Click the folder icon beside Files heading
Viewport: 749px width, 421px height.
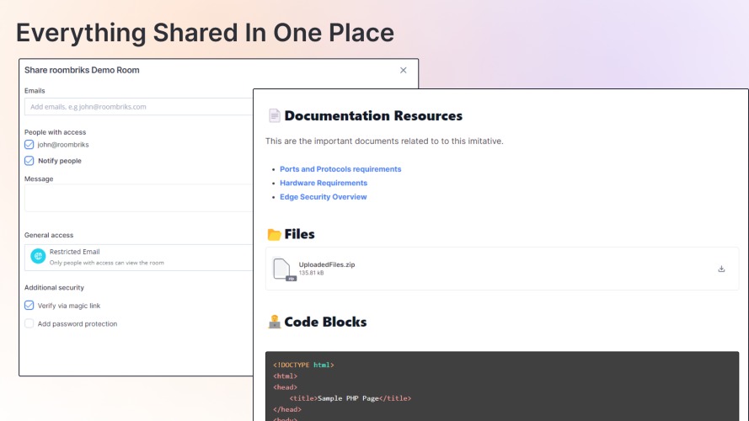pos(274,234)
